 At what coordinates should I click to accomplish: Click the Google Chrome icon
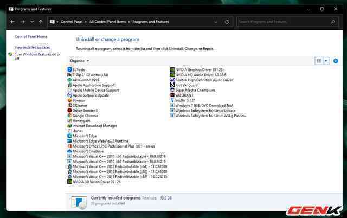69,116
